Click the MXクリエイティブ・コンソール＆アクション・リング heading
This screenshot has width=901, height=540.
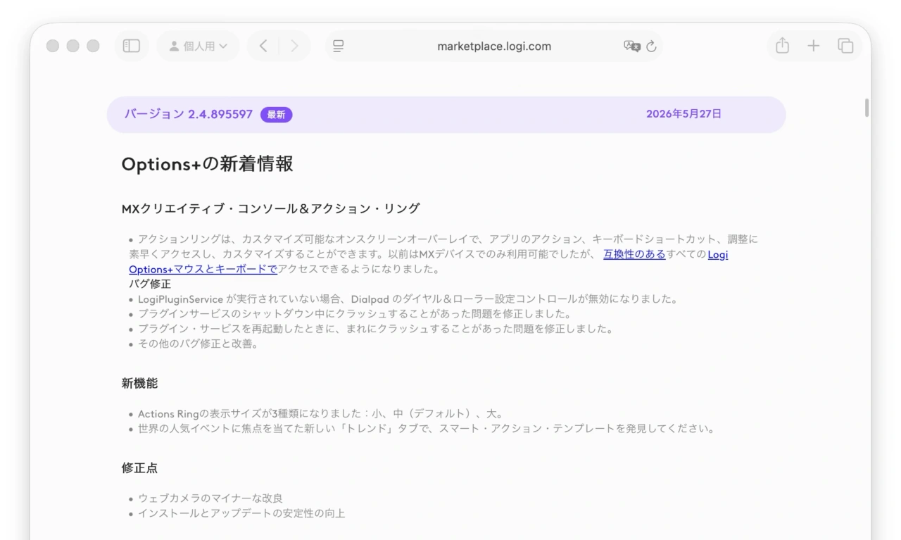tap(270, 208)
